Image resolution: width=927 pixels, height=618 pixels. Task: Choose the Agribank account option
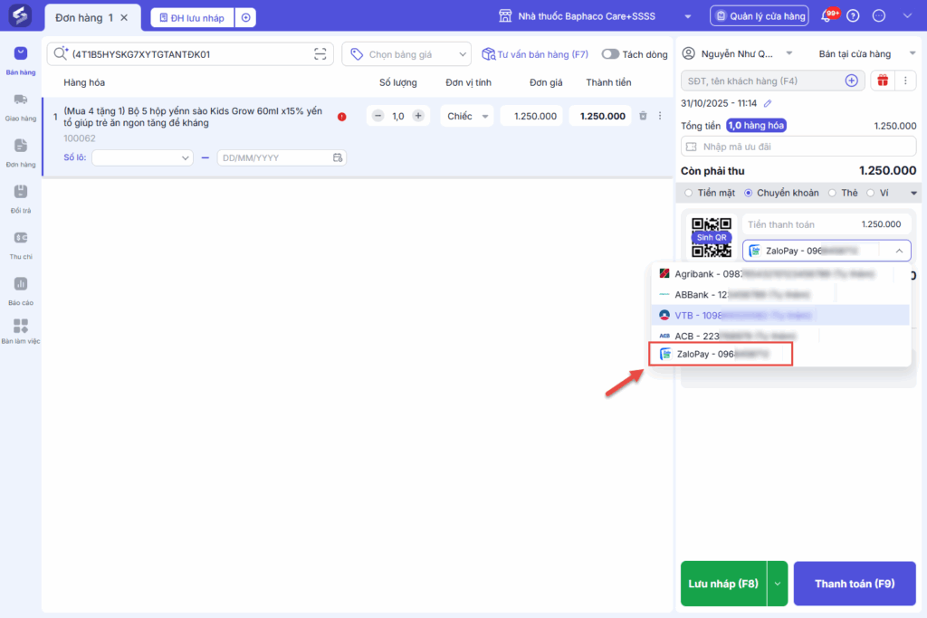(780, 274)
